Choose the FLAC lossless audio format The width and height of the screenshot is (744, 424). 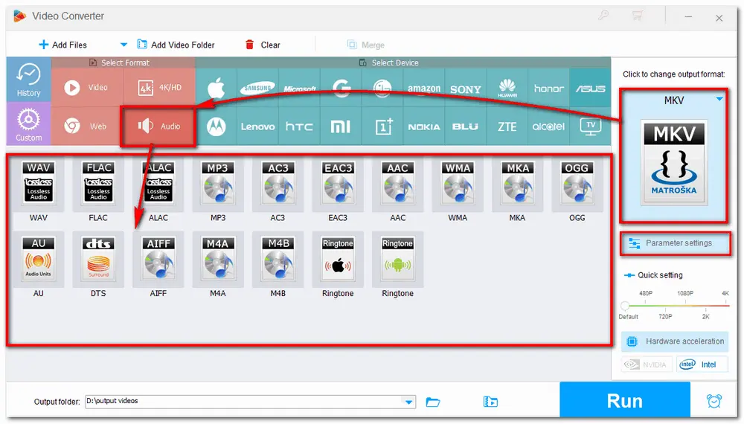(x=98, y=184)
